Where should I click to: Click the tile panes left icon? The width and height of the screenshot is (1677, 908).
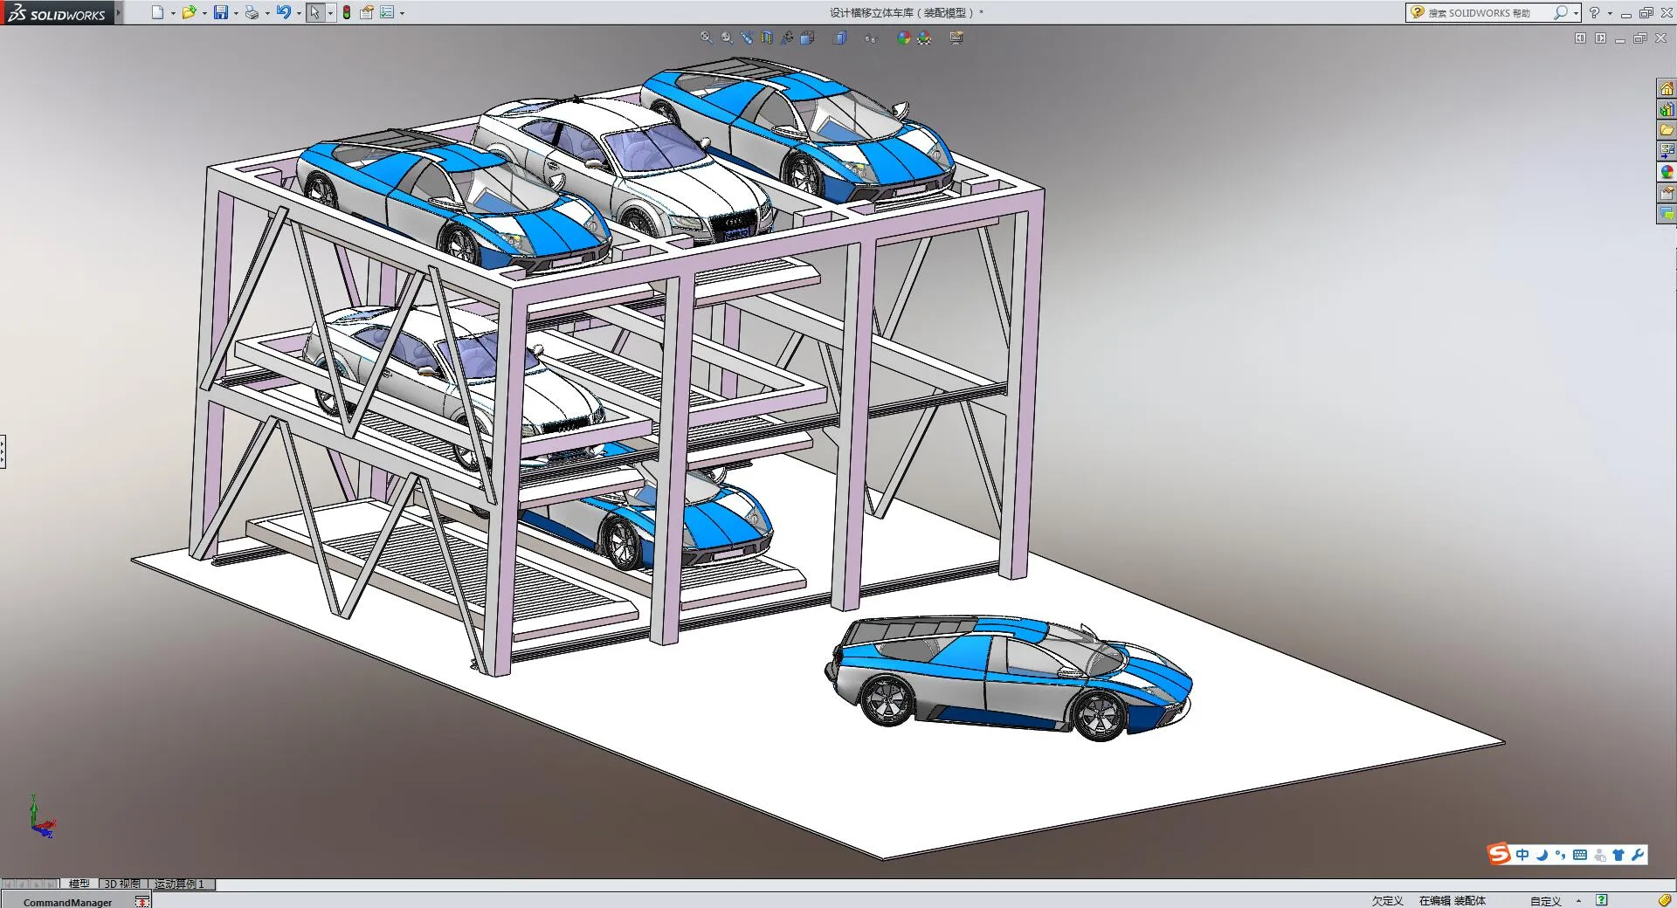tap(1580, 38)
